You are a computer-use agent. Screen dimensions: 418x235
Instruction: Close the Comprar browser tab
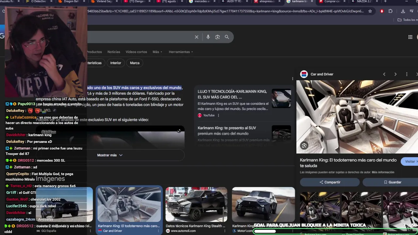[345, 2]
